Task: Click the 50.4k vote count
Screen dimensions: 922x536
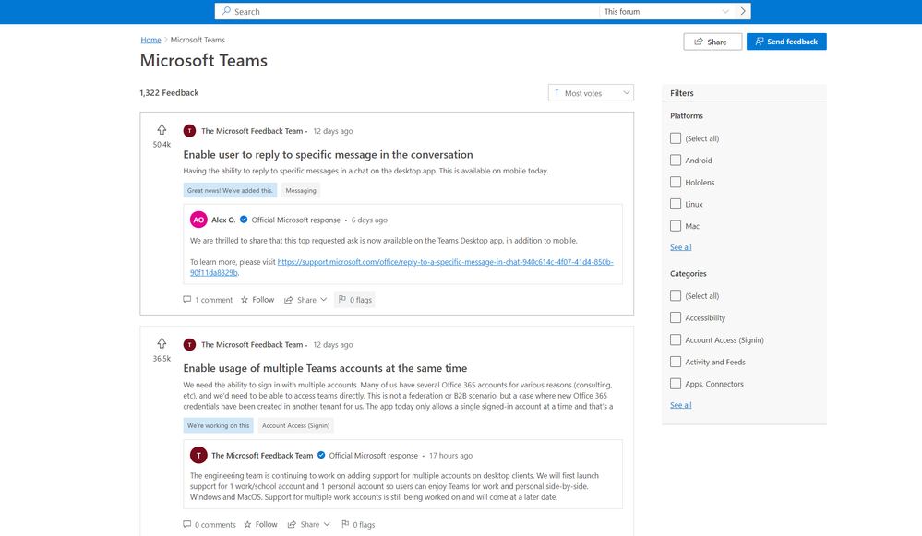Action: [162, 145]
